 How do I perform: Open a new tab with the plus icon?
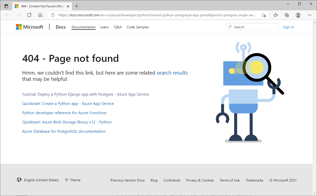[77, 6]
